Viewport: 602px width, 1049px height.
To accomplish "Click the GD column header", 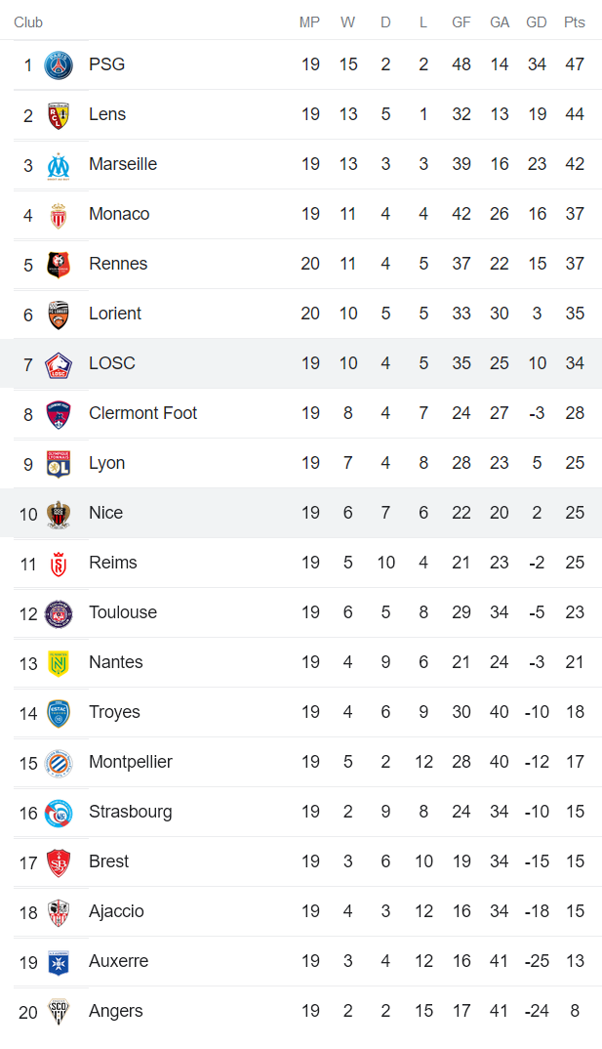I will pos(537,22).
